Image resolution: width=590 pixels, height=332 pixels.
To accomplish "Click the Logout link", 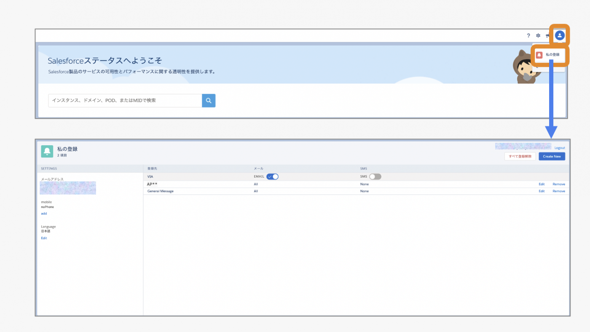I will pyautogui.click(x=560, y=148).
